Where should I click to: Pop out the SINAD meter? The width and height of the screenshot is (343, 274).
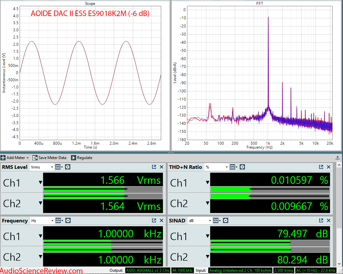[x=321, y=220]
